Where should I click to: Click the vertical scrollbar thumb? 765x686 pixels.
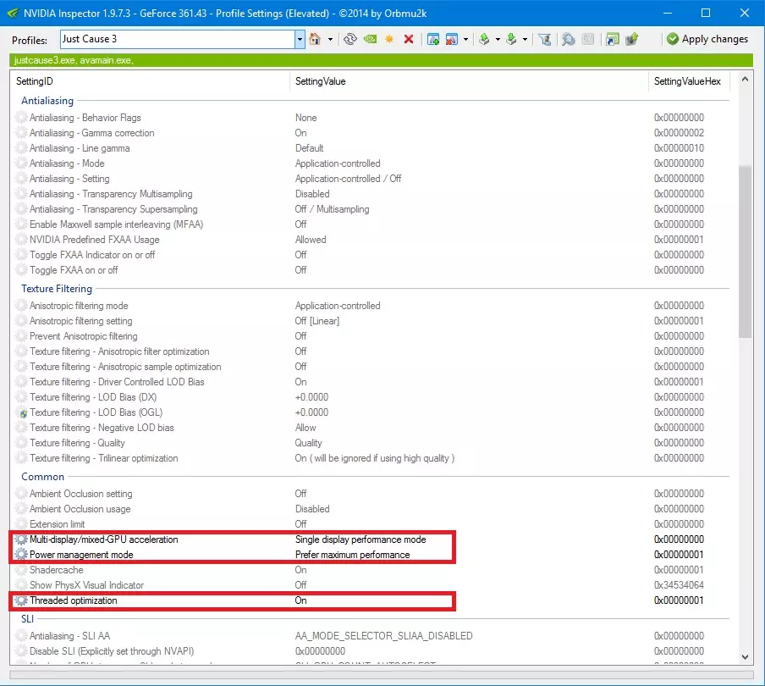tap(745, 252)
